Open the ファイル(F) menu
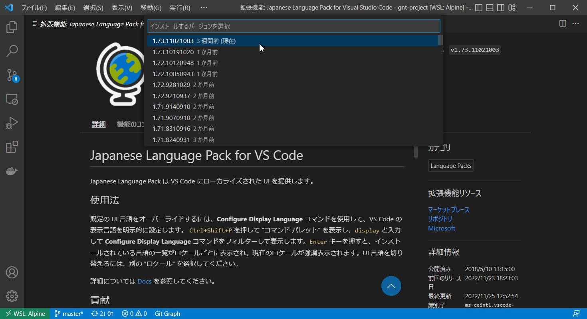The image size is (587, 319). (34, 8)
